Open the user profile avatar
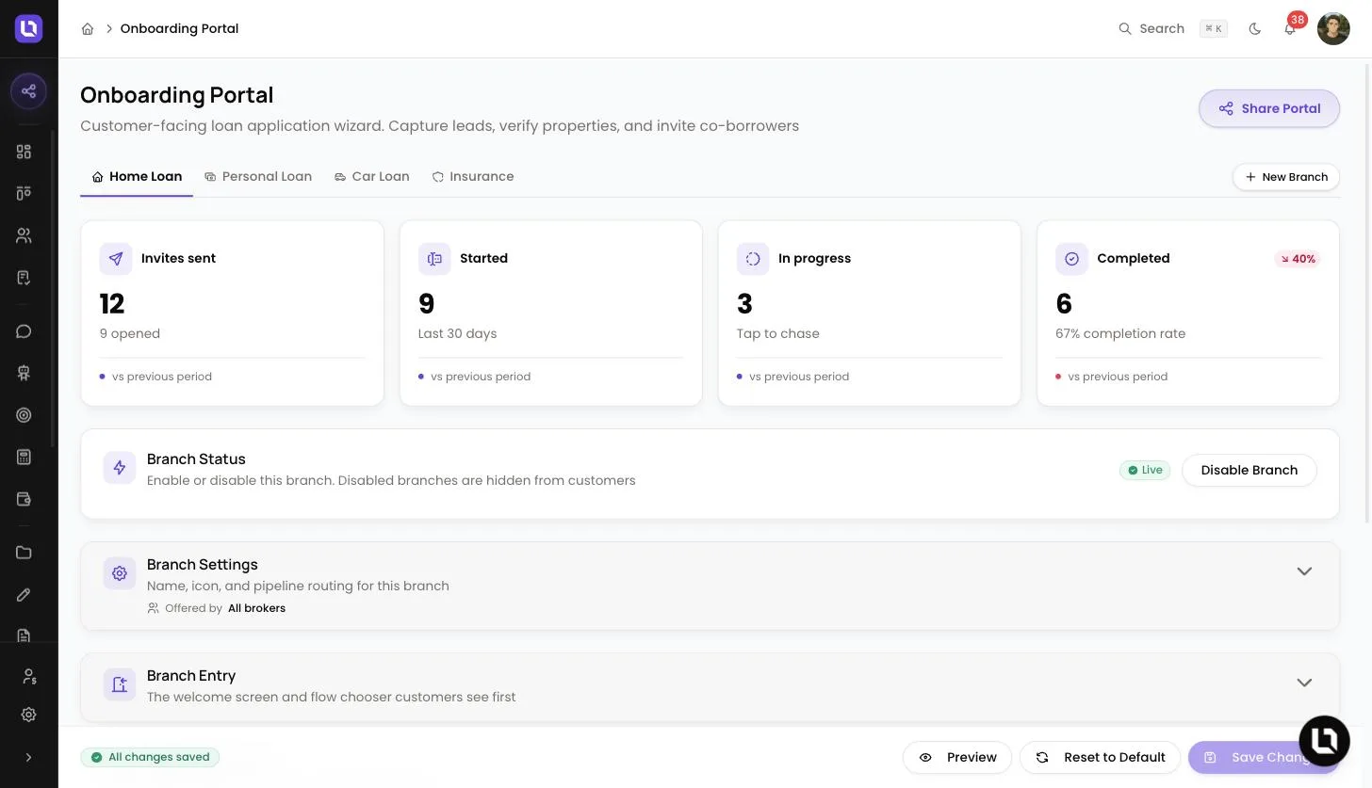Viewport: 1372px width, 788px height. point(1333,29)
